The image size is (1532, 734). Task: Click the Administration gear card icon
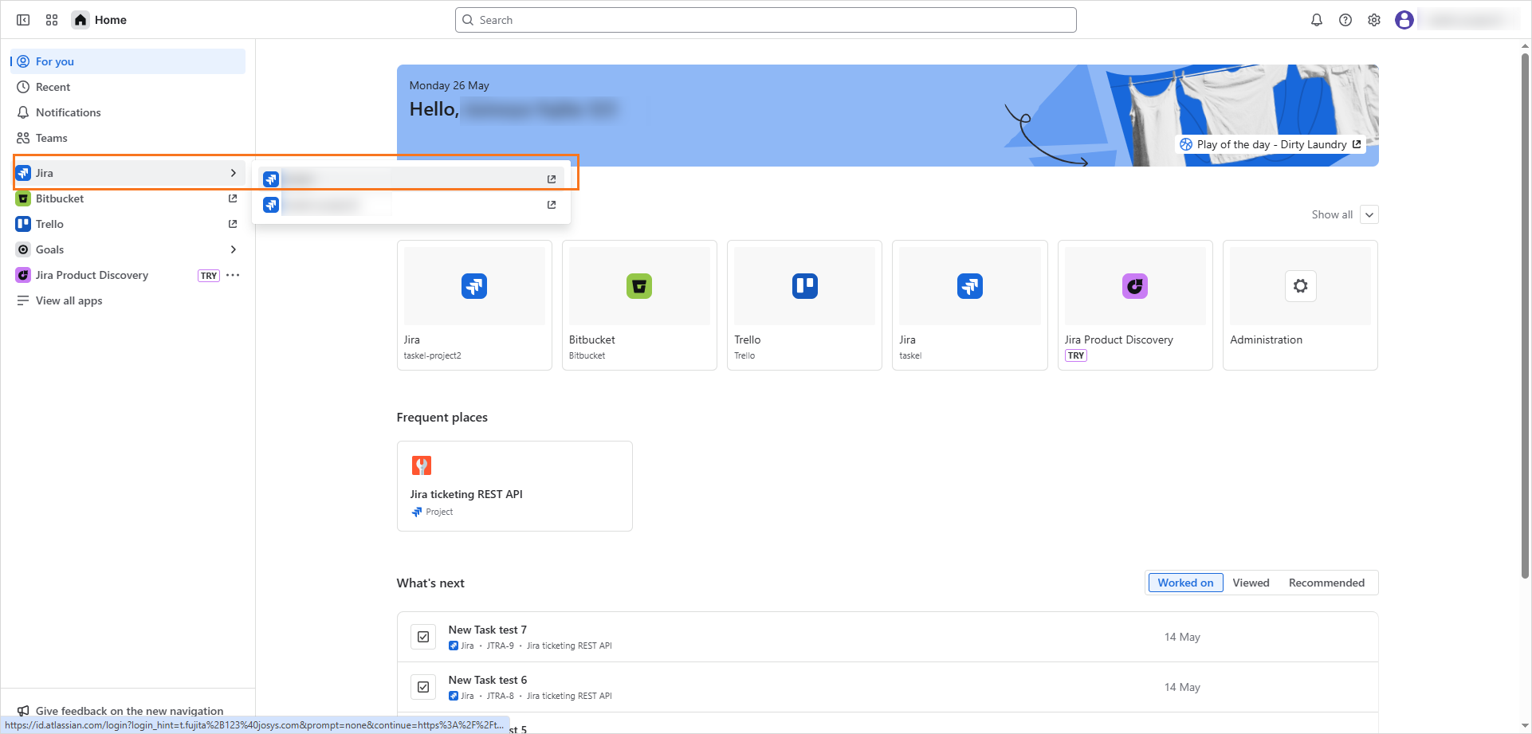pos(1301,286)
